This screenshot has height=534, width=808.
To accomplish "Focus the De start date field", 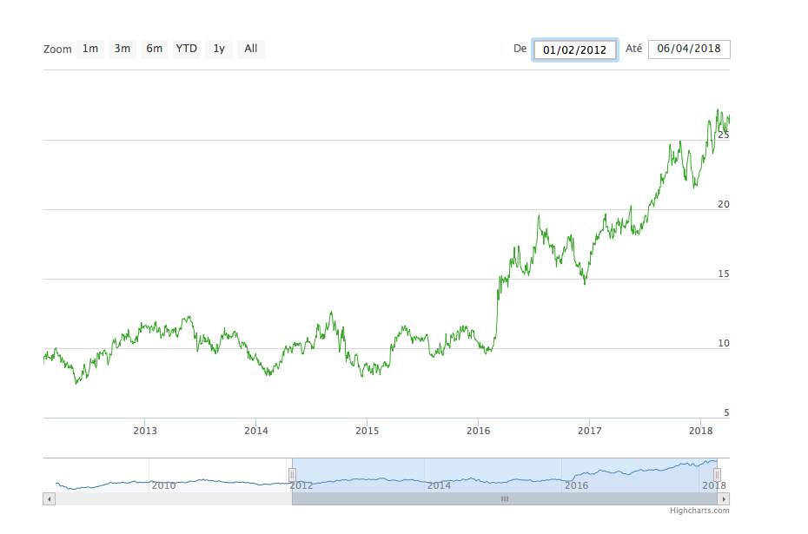I will 574,49.
